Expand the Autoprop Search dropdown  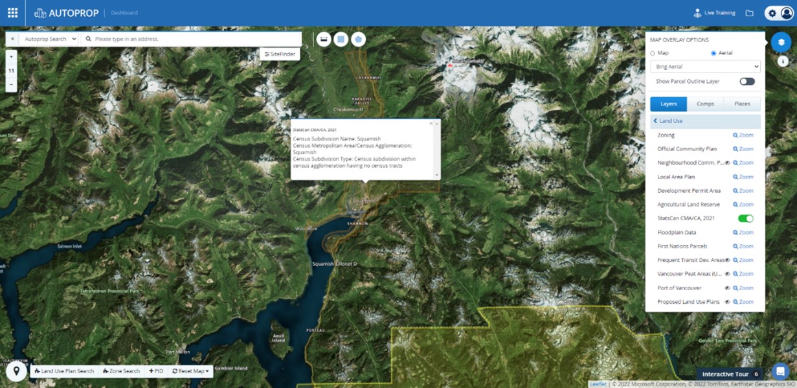pyautogui.click(x=48, y=39)
